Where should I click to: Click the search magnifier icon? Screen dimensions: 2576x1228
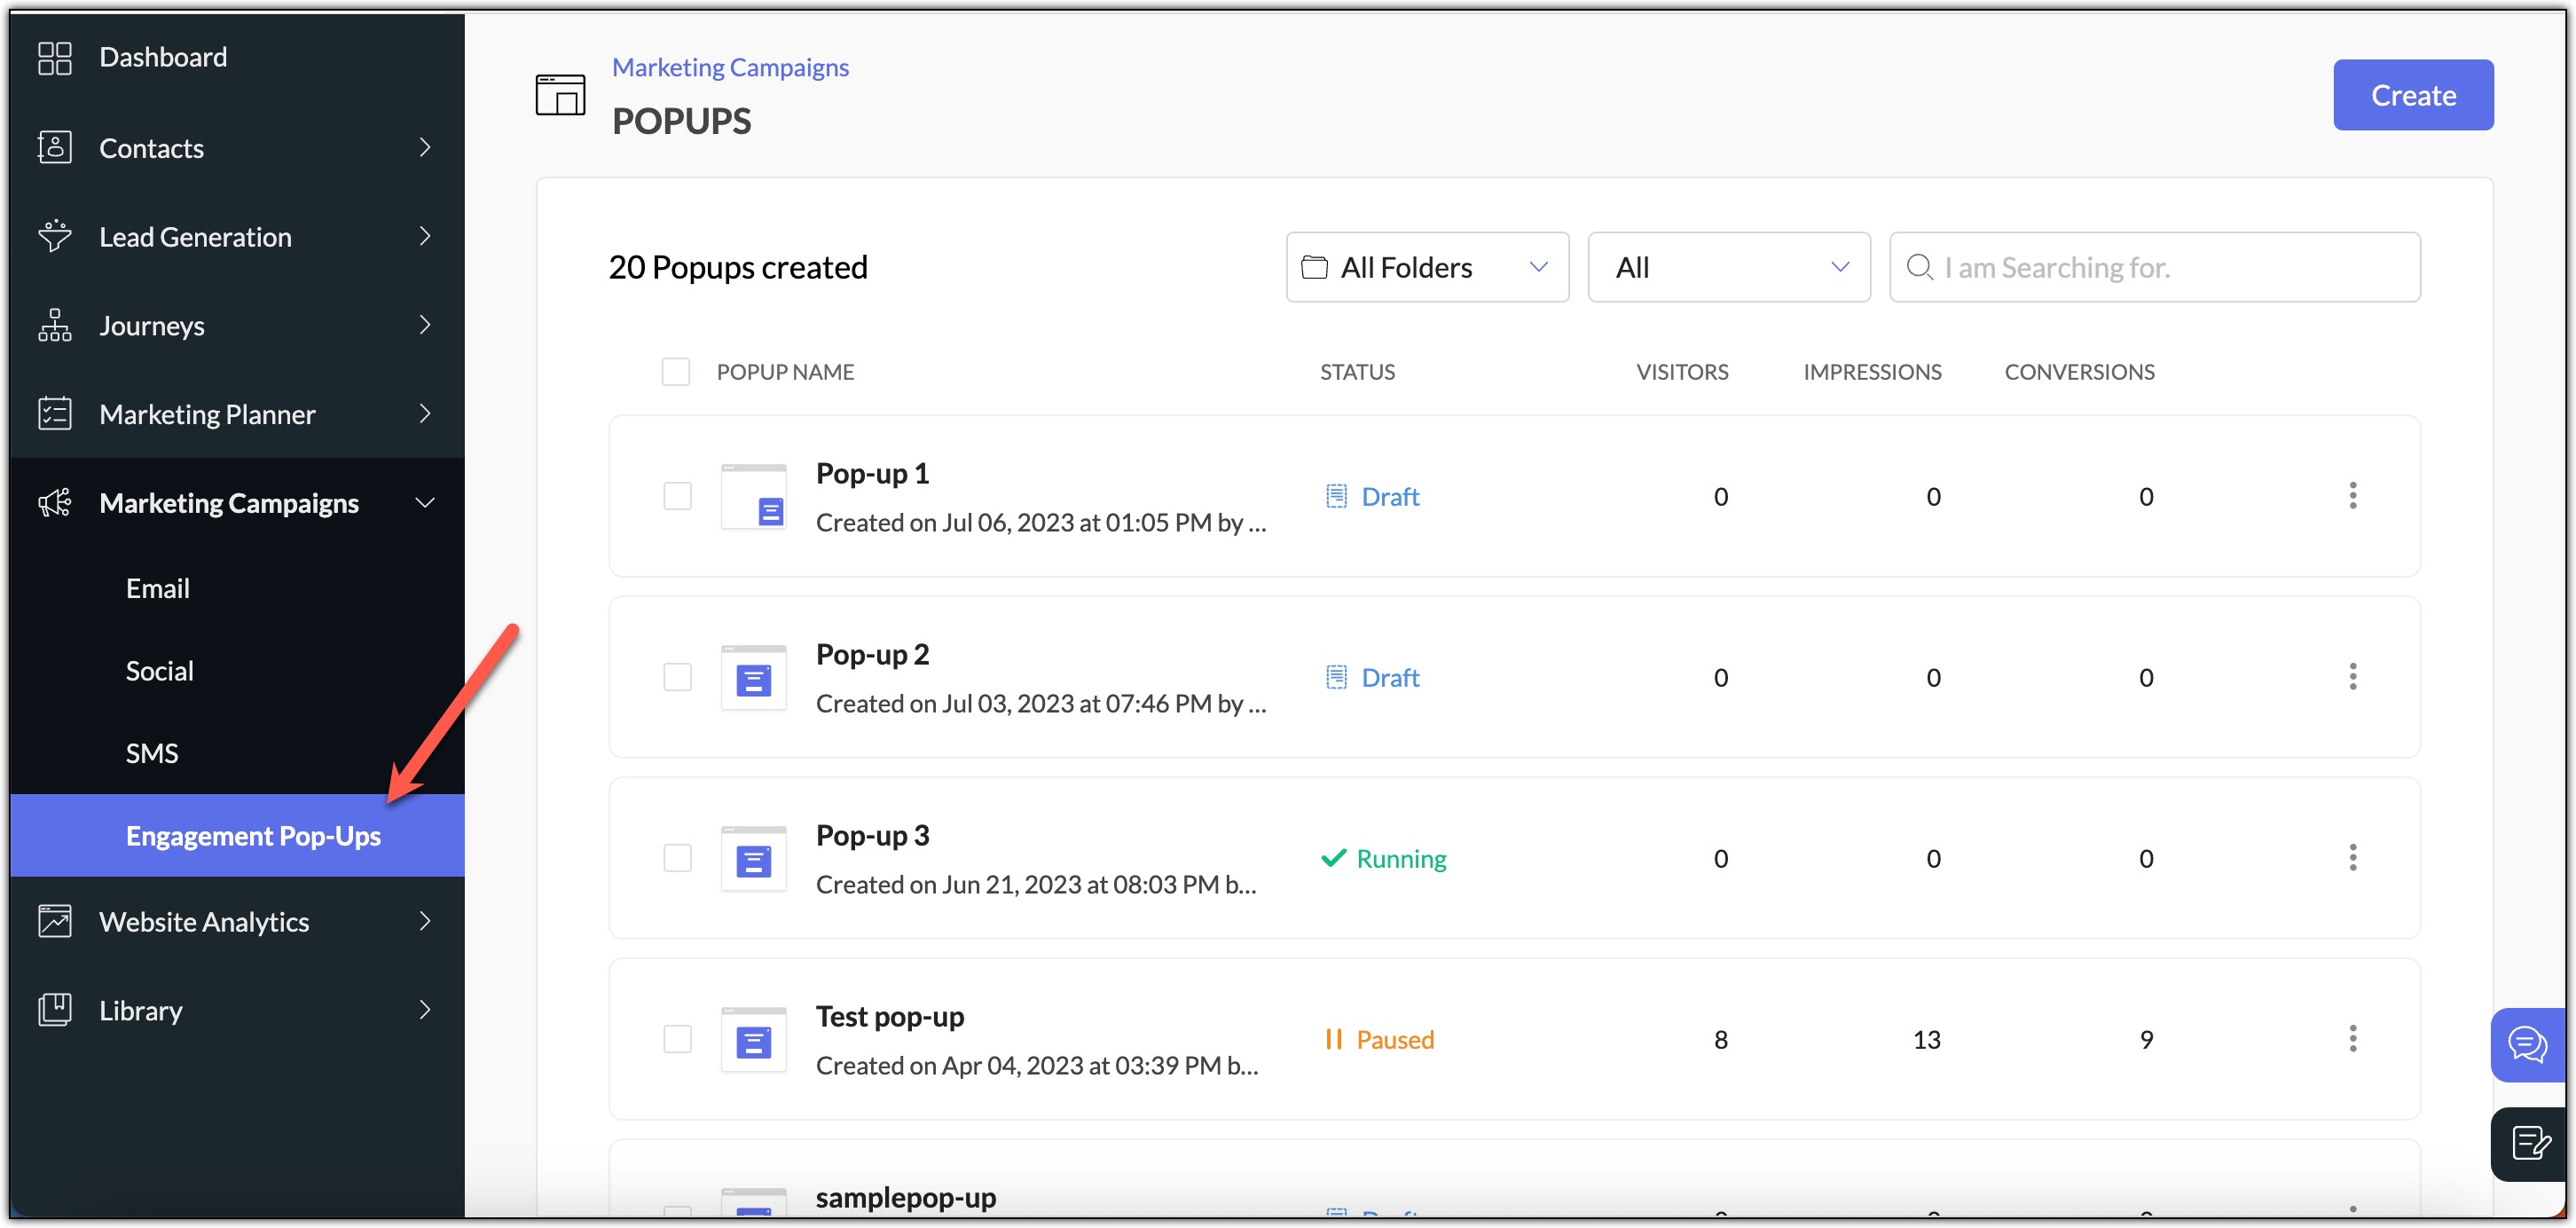coord(1919,267)
